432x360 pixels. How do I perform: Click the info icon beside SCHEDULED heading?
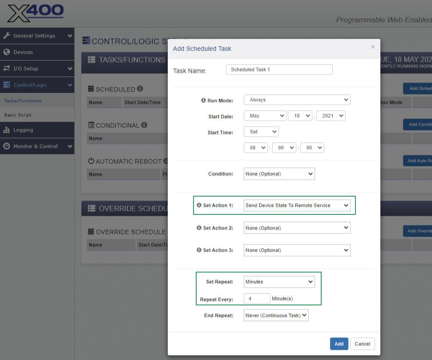[x=140, y=89]
